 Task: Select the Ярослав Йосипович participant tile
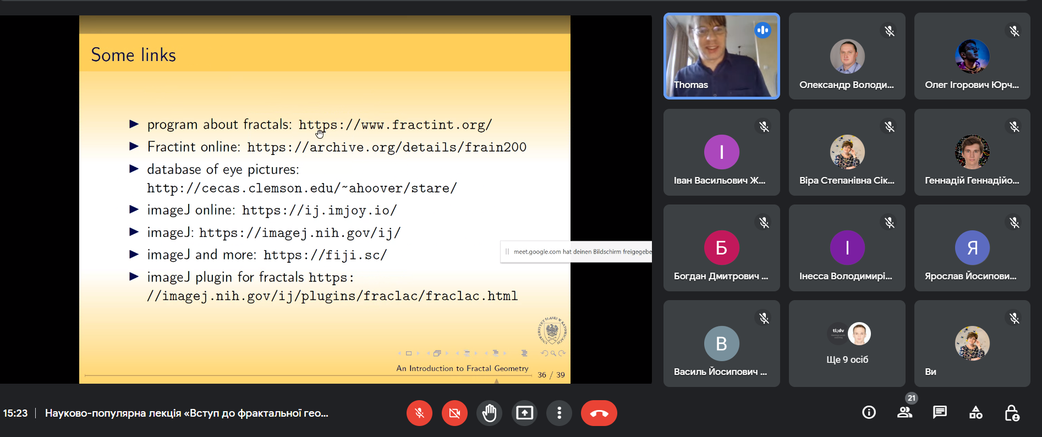pos(972,247)
